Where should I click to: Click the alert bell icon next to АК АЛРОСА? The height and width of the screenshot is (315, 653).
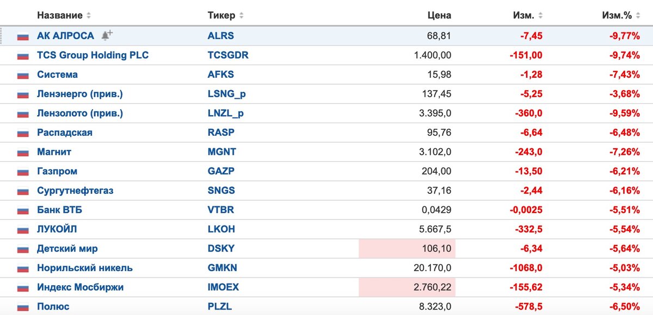pyautogui.click(x=107, y=36)
